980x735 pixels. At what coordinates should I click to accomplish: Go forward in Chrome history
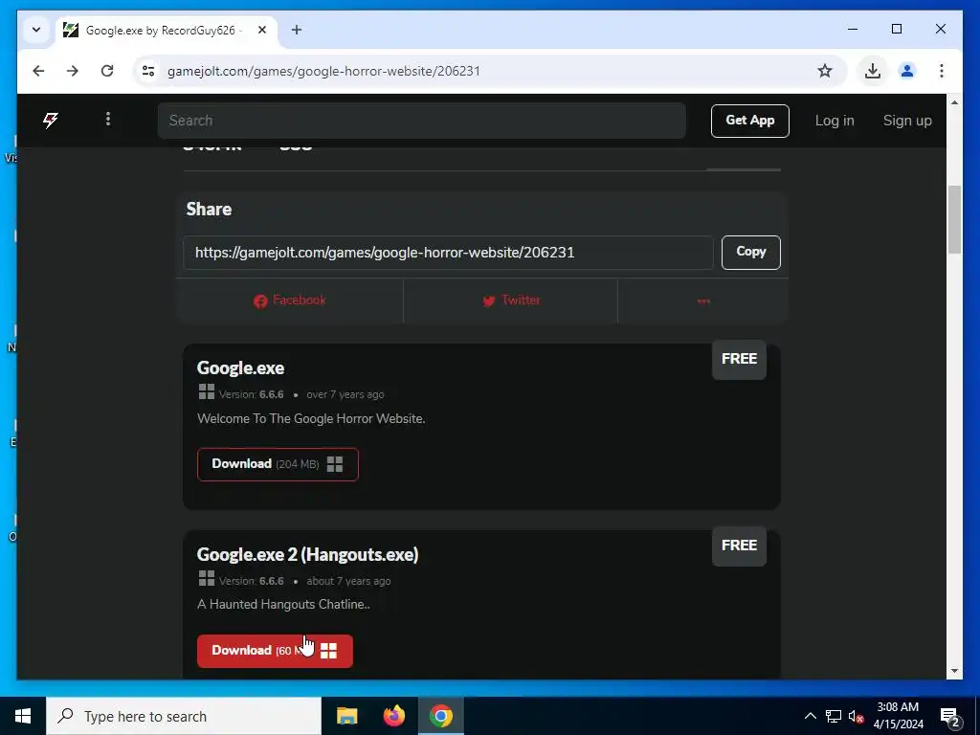pyautogui.click(x=73, y=71)
